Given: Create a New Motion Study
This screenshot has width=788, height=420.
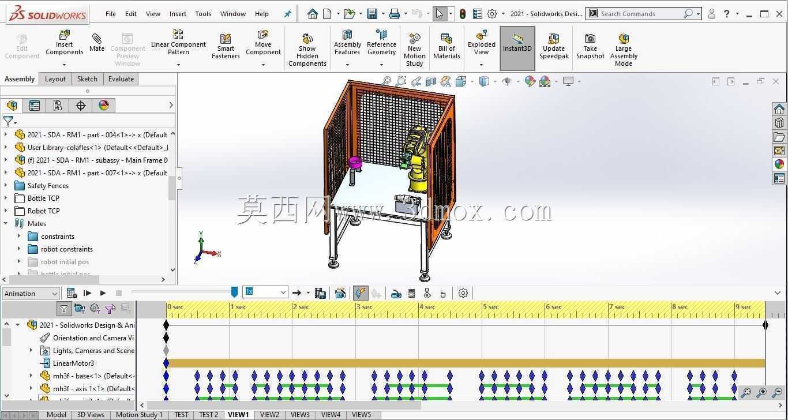Looking at the screenshot, I should [x=414, y=50].
